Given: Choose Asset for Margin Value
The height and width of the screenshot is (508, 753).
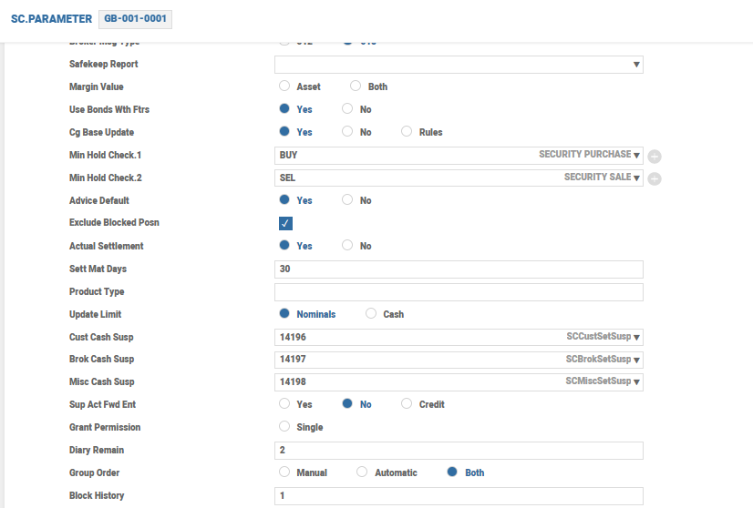Looking at the screenshot, I should coord(284,86).
